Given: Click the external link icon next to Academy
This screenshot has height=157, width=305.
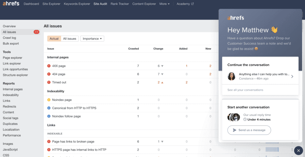Looking at the screenshot, I should click(193, 4).
